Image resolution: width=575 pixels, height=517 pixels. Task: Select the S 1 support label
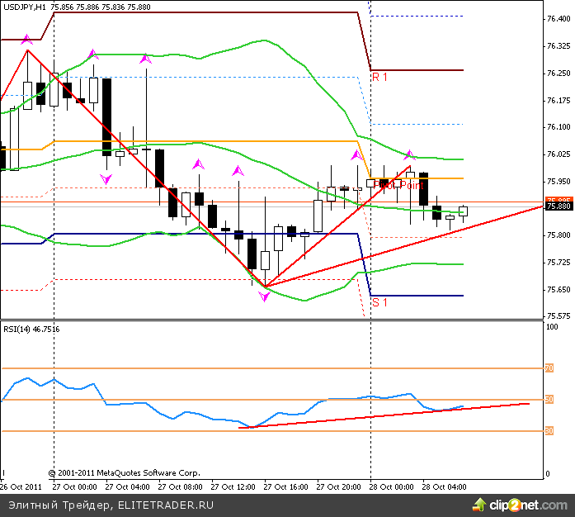coord(380,302)
